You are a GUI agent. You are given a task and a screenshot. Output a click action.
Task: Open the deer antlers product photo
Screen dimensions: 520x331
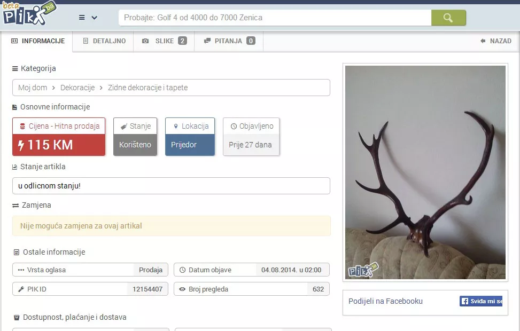coord(425,172)
